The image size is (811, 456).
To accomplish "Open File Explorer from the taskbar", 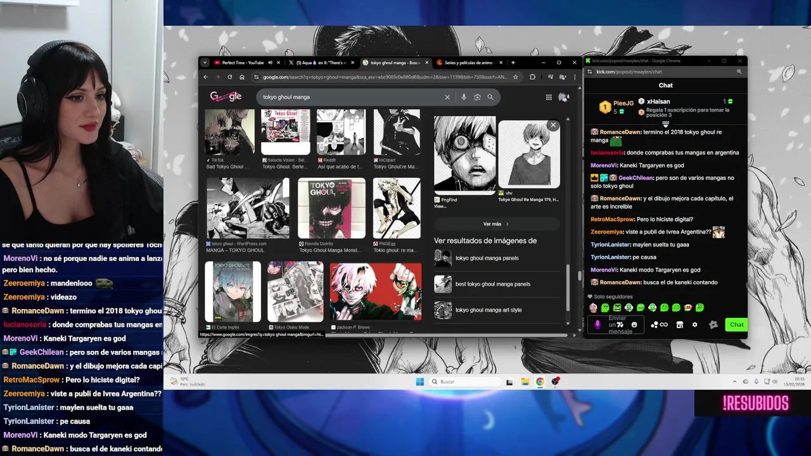I will point(525,381).
